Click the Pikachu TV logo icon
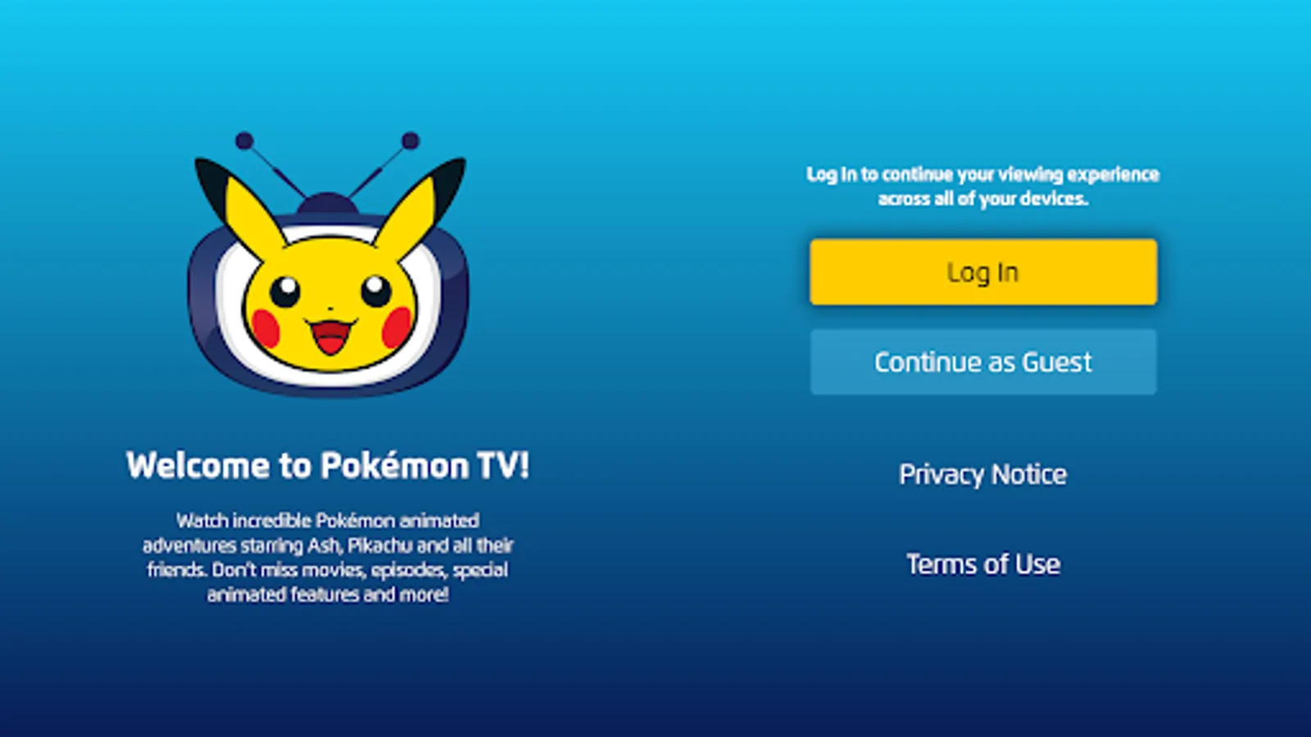Screen dimensions: 1311x737 (328, 264)
